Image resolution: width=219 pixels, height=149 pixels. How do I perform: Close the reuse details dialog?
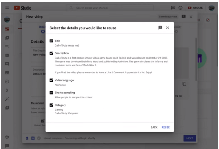tap(167, 28)
